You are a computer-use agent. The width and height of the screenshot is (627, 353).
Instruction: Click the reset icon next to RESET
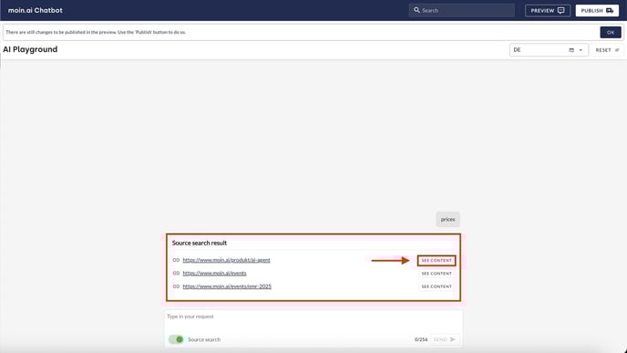(617, 50)
